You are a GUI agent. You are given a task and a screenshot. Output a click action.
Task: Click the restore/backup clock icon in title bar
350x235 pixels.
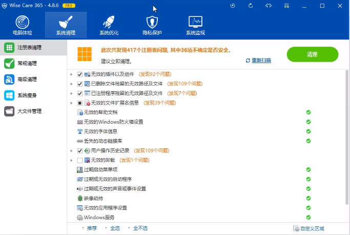point(233,6)
